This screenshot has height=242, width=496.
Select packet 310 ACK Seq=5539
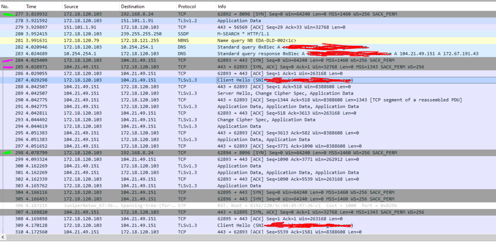click(x=248, y=232)
